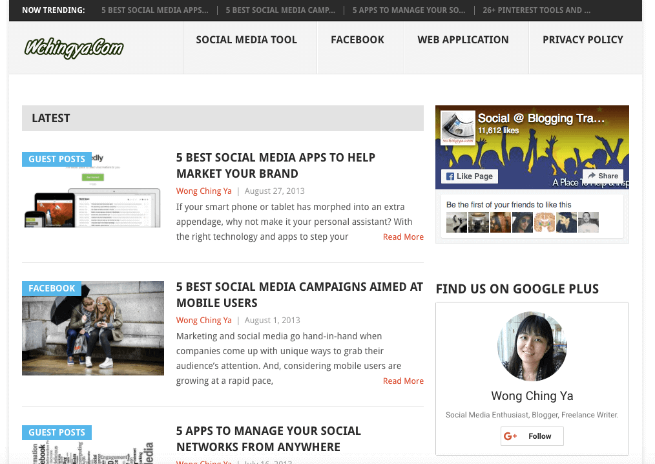
Task: Click the Google Plus Follow button
Action: [x=532, y=436]
